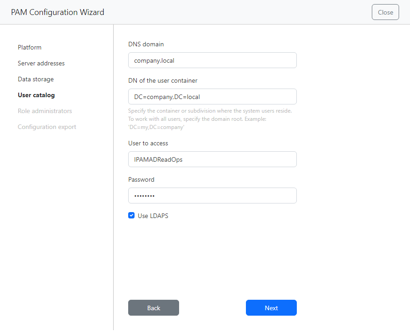Select the User catalog step
The height and width of the screenshot is (332, 410).
click(36, 95)
